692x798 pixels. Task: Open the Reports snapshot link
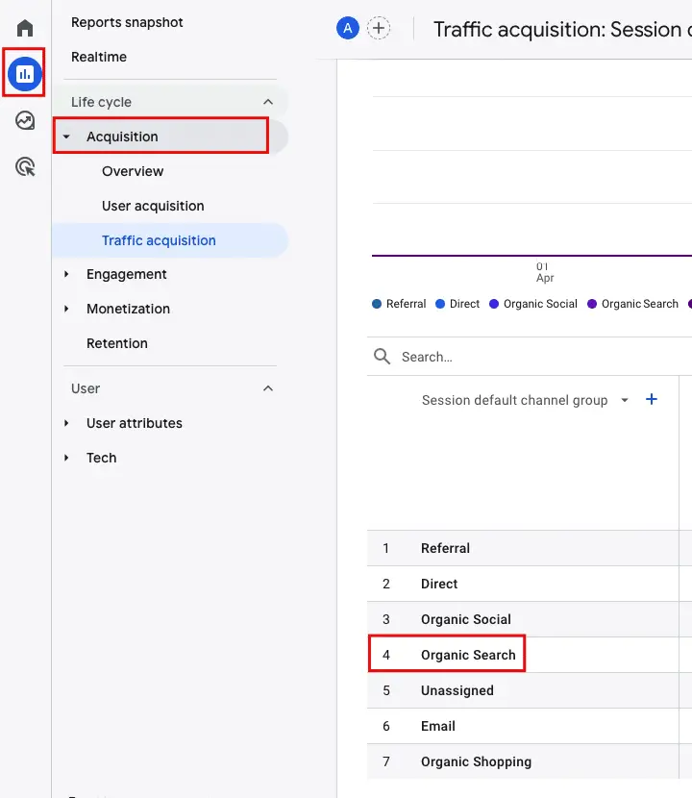pos(126,21)
